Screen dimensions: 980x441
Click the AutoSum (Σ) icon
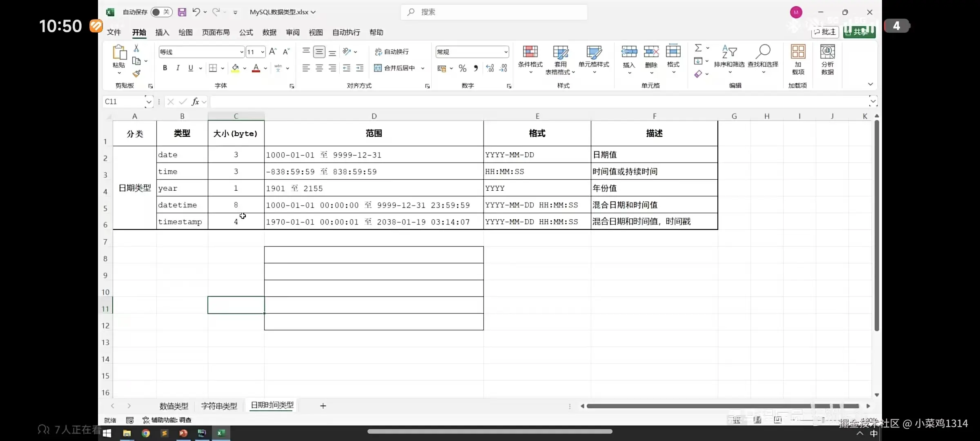click(x=698, y=47)
